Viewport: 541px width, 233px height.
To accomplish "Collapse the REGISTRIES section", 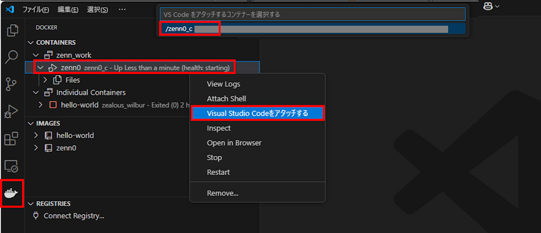I will pos(31,204).
